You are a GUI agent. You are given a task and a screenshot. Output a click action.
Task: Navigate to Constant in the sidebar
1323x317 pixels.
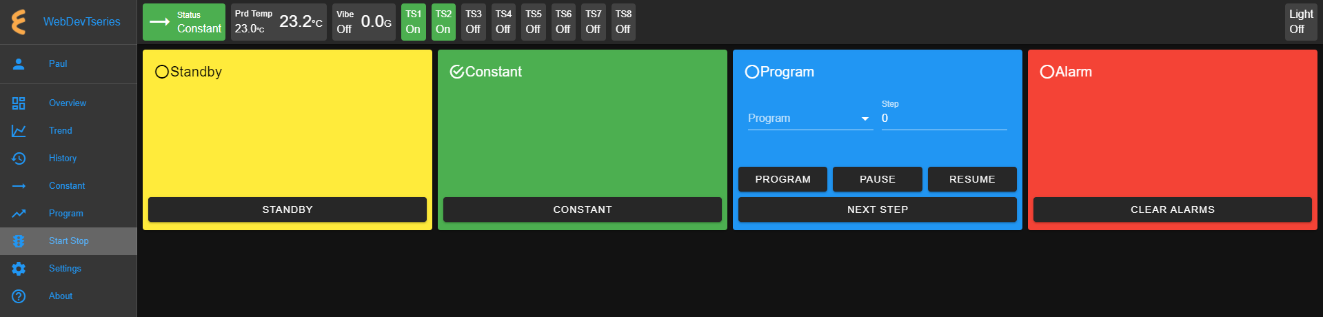(68, 186)
